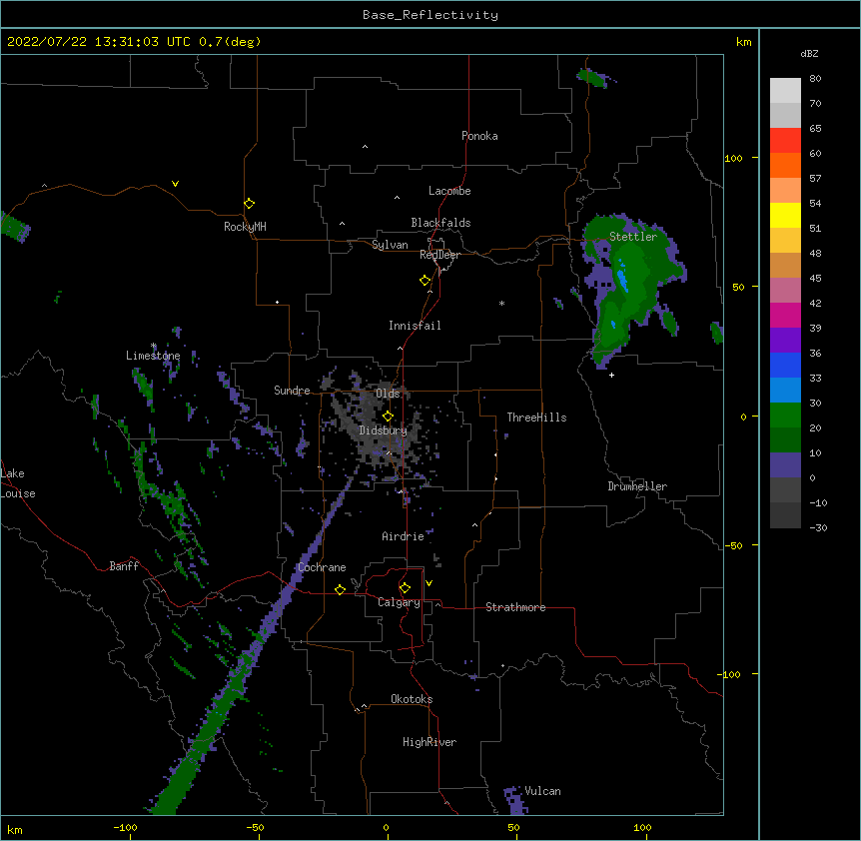Click the yellow V marker east of Calgary
This screenshot has width=861, height=841.
tap(429, 583)
